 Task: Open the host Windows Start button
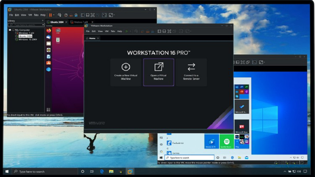(x=7, y=171)
